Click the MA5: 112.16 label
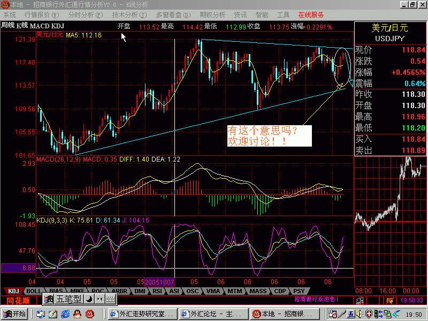The height and width of the screenshot is (321, 428). (x=83, y=35)
